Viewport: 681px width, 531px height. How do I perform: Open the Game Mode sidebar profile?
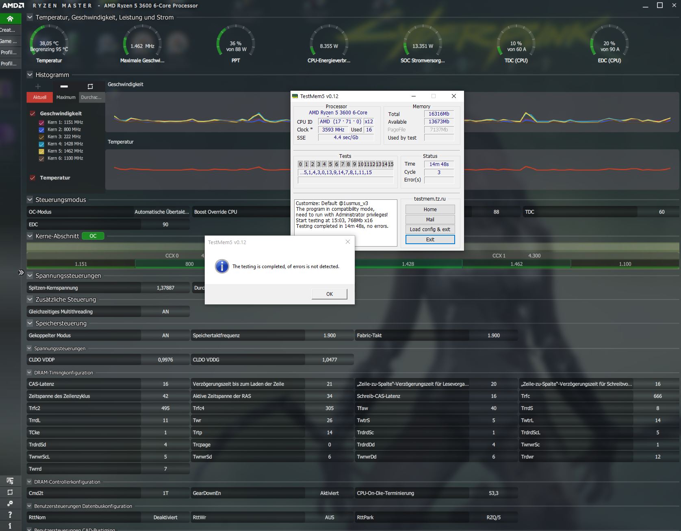pos(10,41)
